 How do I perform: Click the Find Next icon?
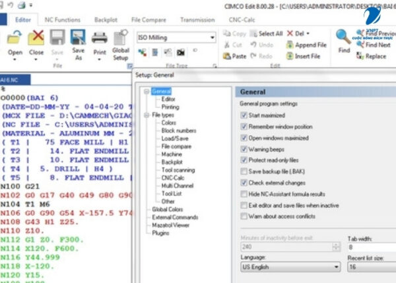360,45
